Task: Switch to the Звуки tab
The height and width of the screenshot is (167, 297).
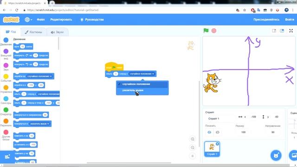Action: 57,32
